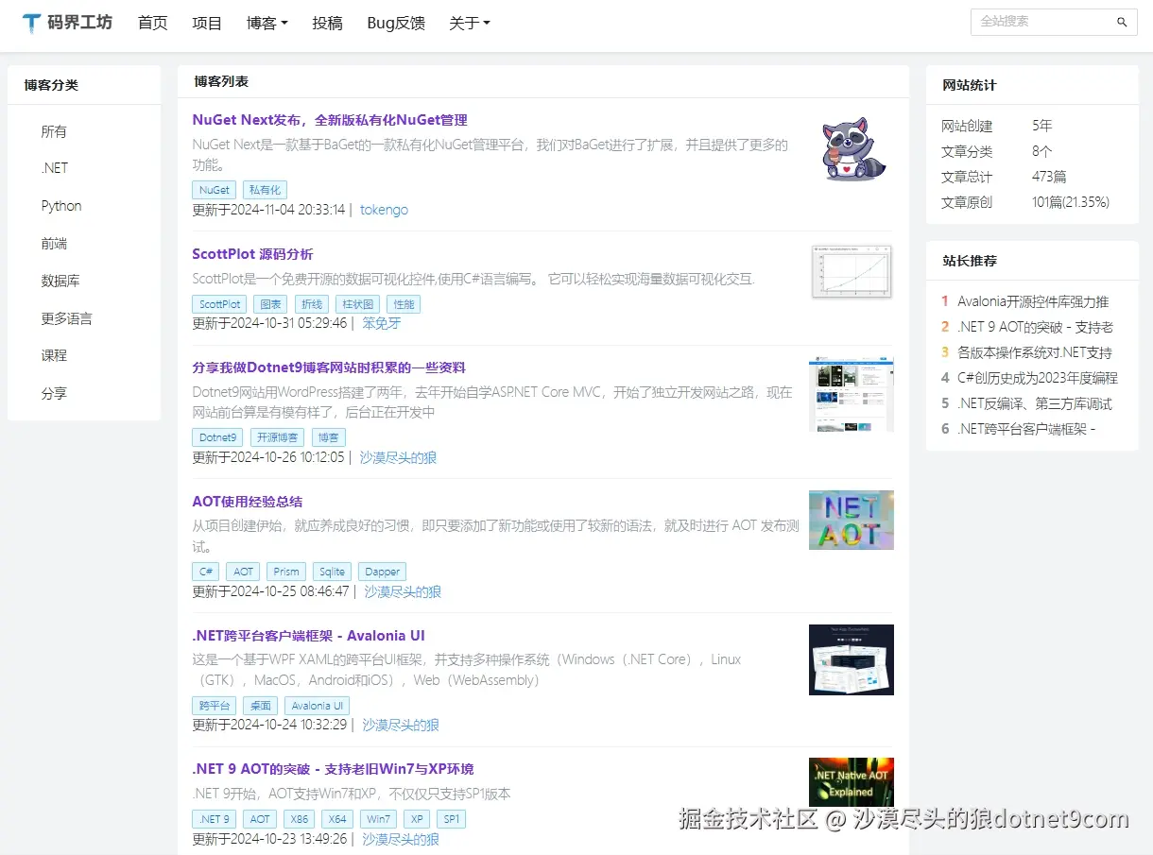This screenshot has width=1153, height=855.
Task: Select the 更多语言 blog category
Action: [x=67, y=318]
